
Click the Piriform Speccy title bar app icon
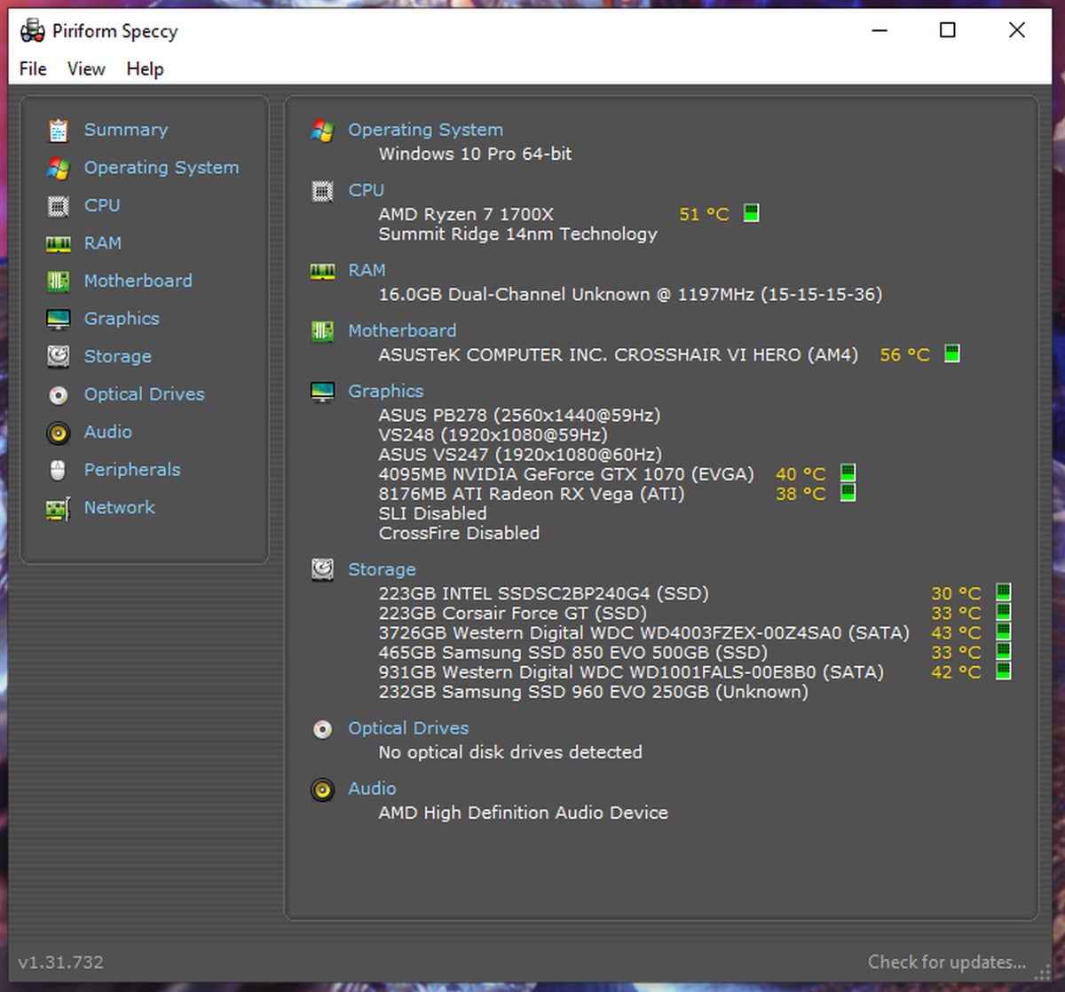coord(33,31)
